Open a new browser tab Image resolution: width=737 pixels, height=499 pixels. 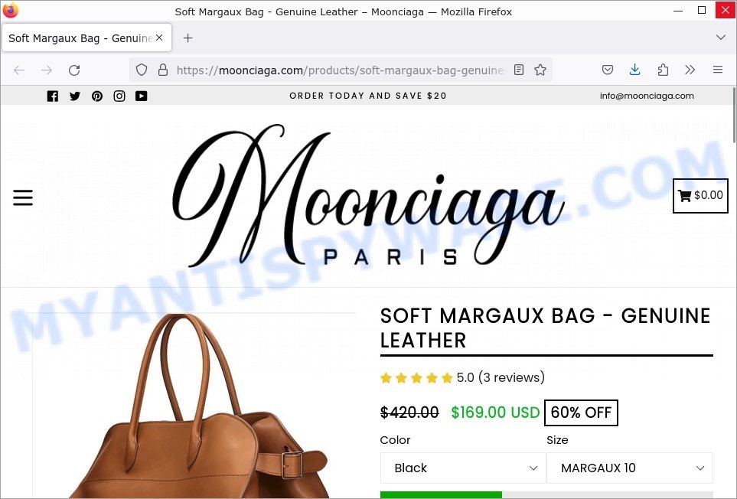click(x=188, y=38)
